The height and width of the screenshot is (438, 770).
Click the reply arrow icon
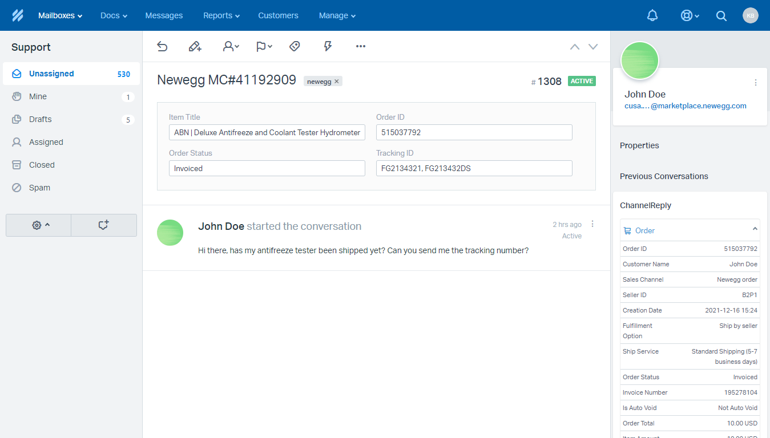tap(162, 46)
